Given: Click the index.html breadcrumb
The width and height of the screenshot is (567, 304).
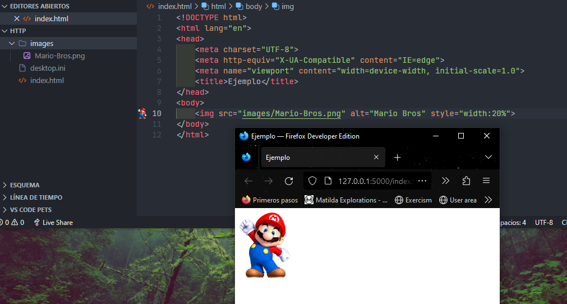Looking at the screenshot, I should tap(174, 7).
